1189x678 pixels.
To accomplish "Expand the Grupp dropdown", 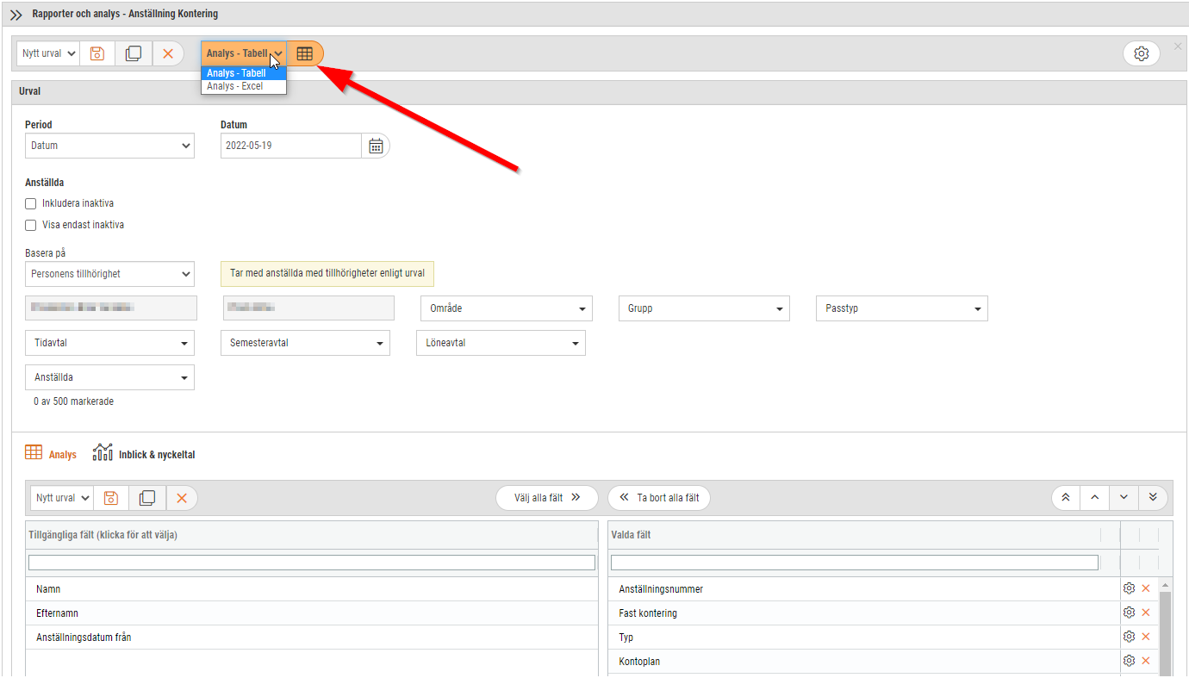I will point(704,308).
